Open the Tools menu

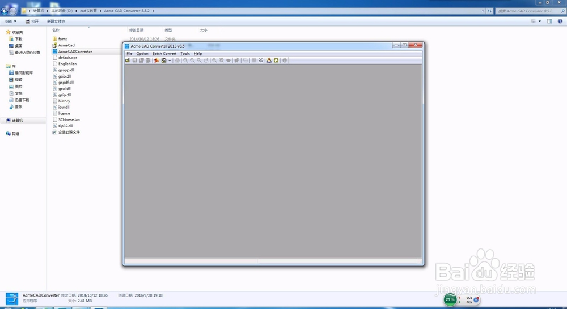[x=185, y=53]
